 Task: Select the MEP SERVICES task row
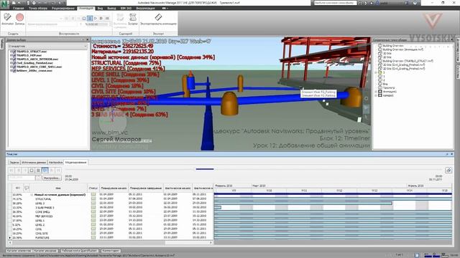click(111, 216)
